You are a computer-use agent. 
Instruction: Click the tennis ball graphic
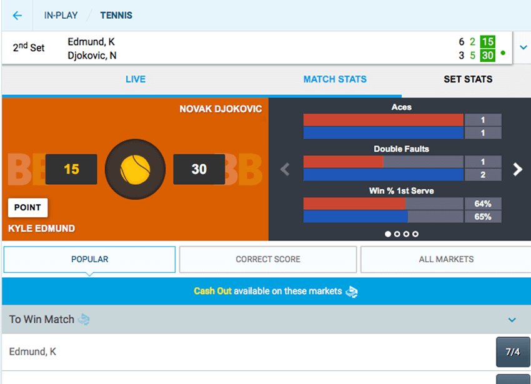click(135, 169)
